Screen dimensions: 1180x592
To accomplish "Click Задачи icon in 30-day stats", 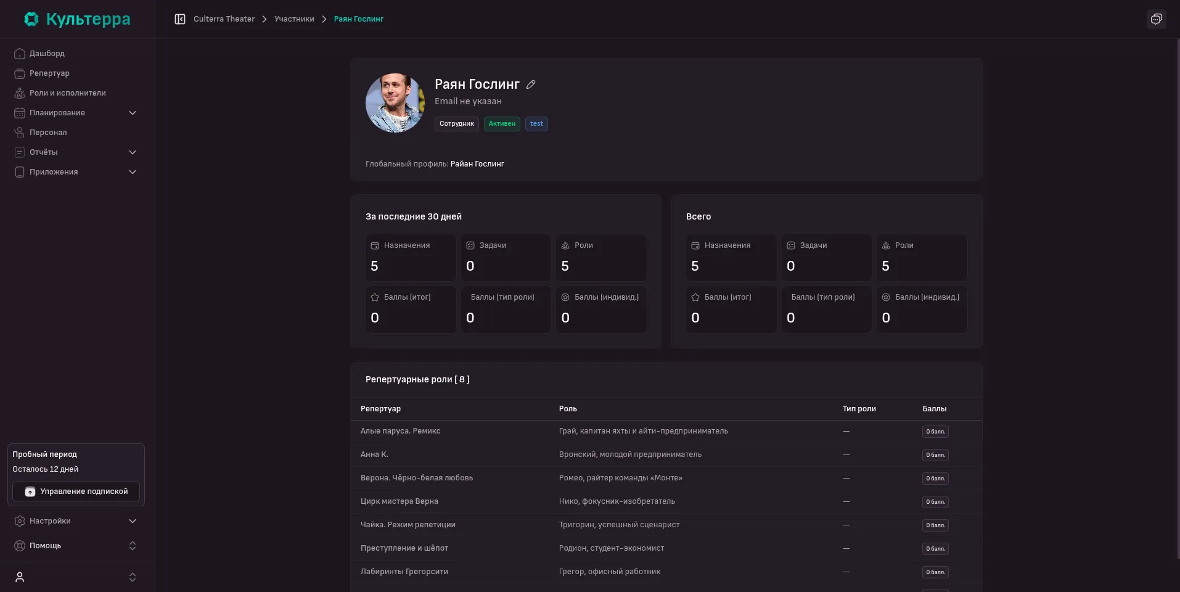I will click(470, 245).
